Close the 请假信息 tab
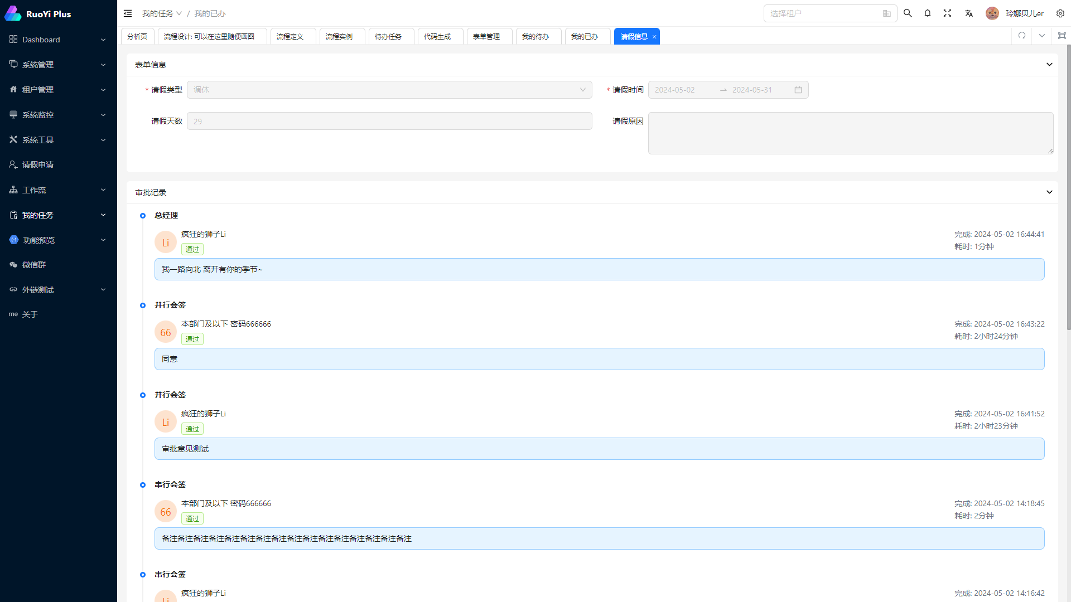 654,37
